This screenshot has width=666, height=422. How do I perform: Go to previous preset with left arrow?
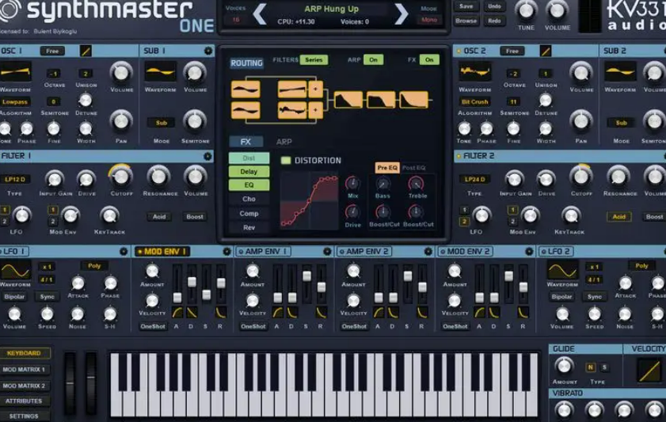(x=260, y=15)
